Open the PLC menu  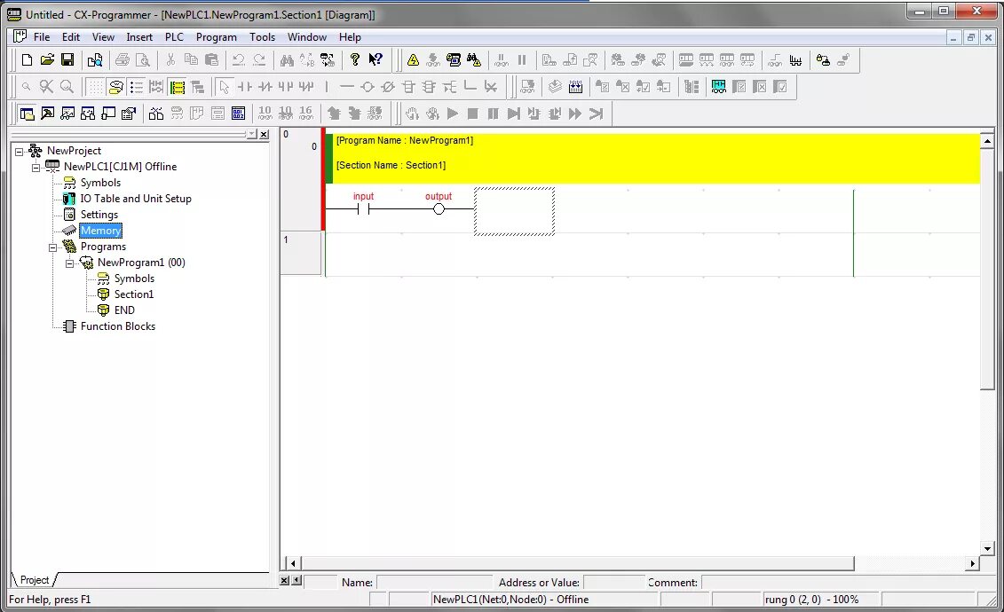[x=174, y=37]
